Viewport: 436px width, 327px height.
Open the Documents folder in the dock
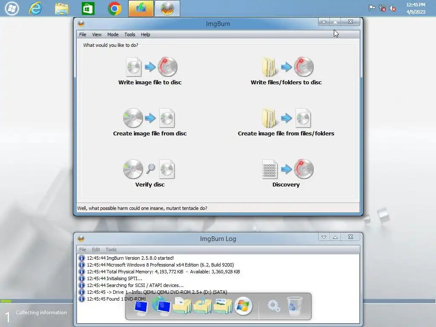pos(182,306)
